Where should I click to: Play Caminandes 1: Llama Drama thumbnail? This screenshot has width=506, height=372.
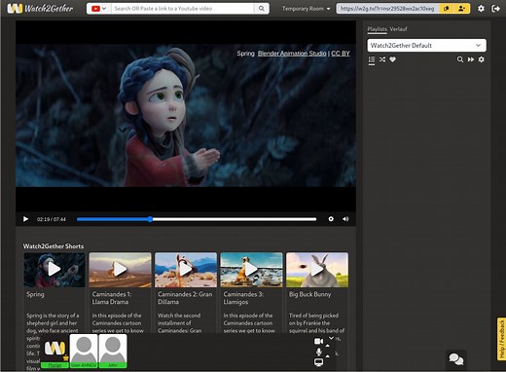coord(120,270)
